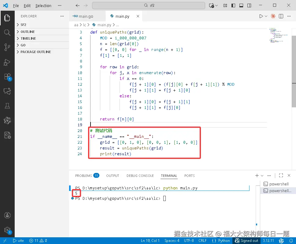This screenshot has height=244, width=296.
Task: Switch to the DEBUG CONSOLE tab
Action: (140, 176)
